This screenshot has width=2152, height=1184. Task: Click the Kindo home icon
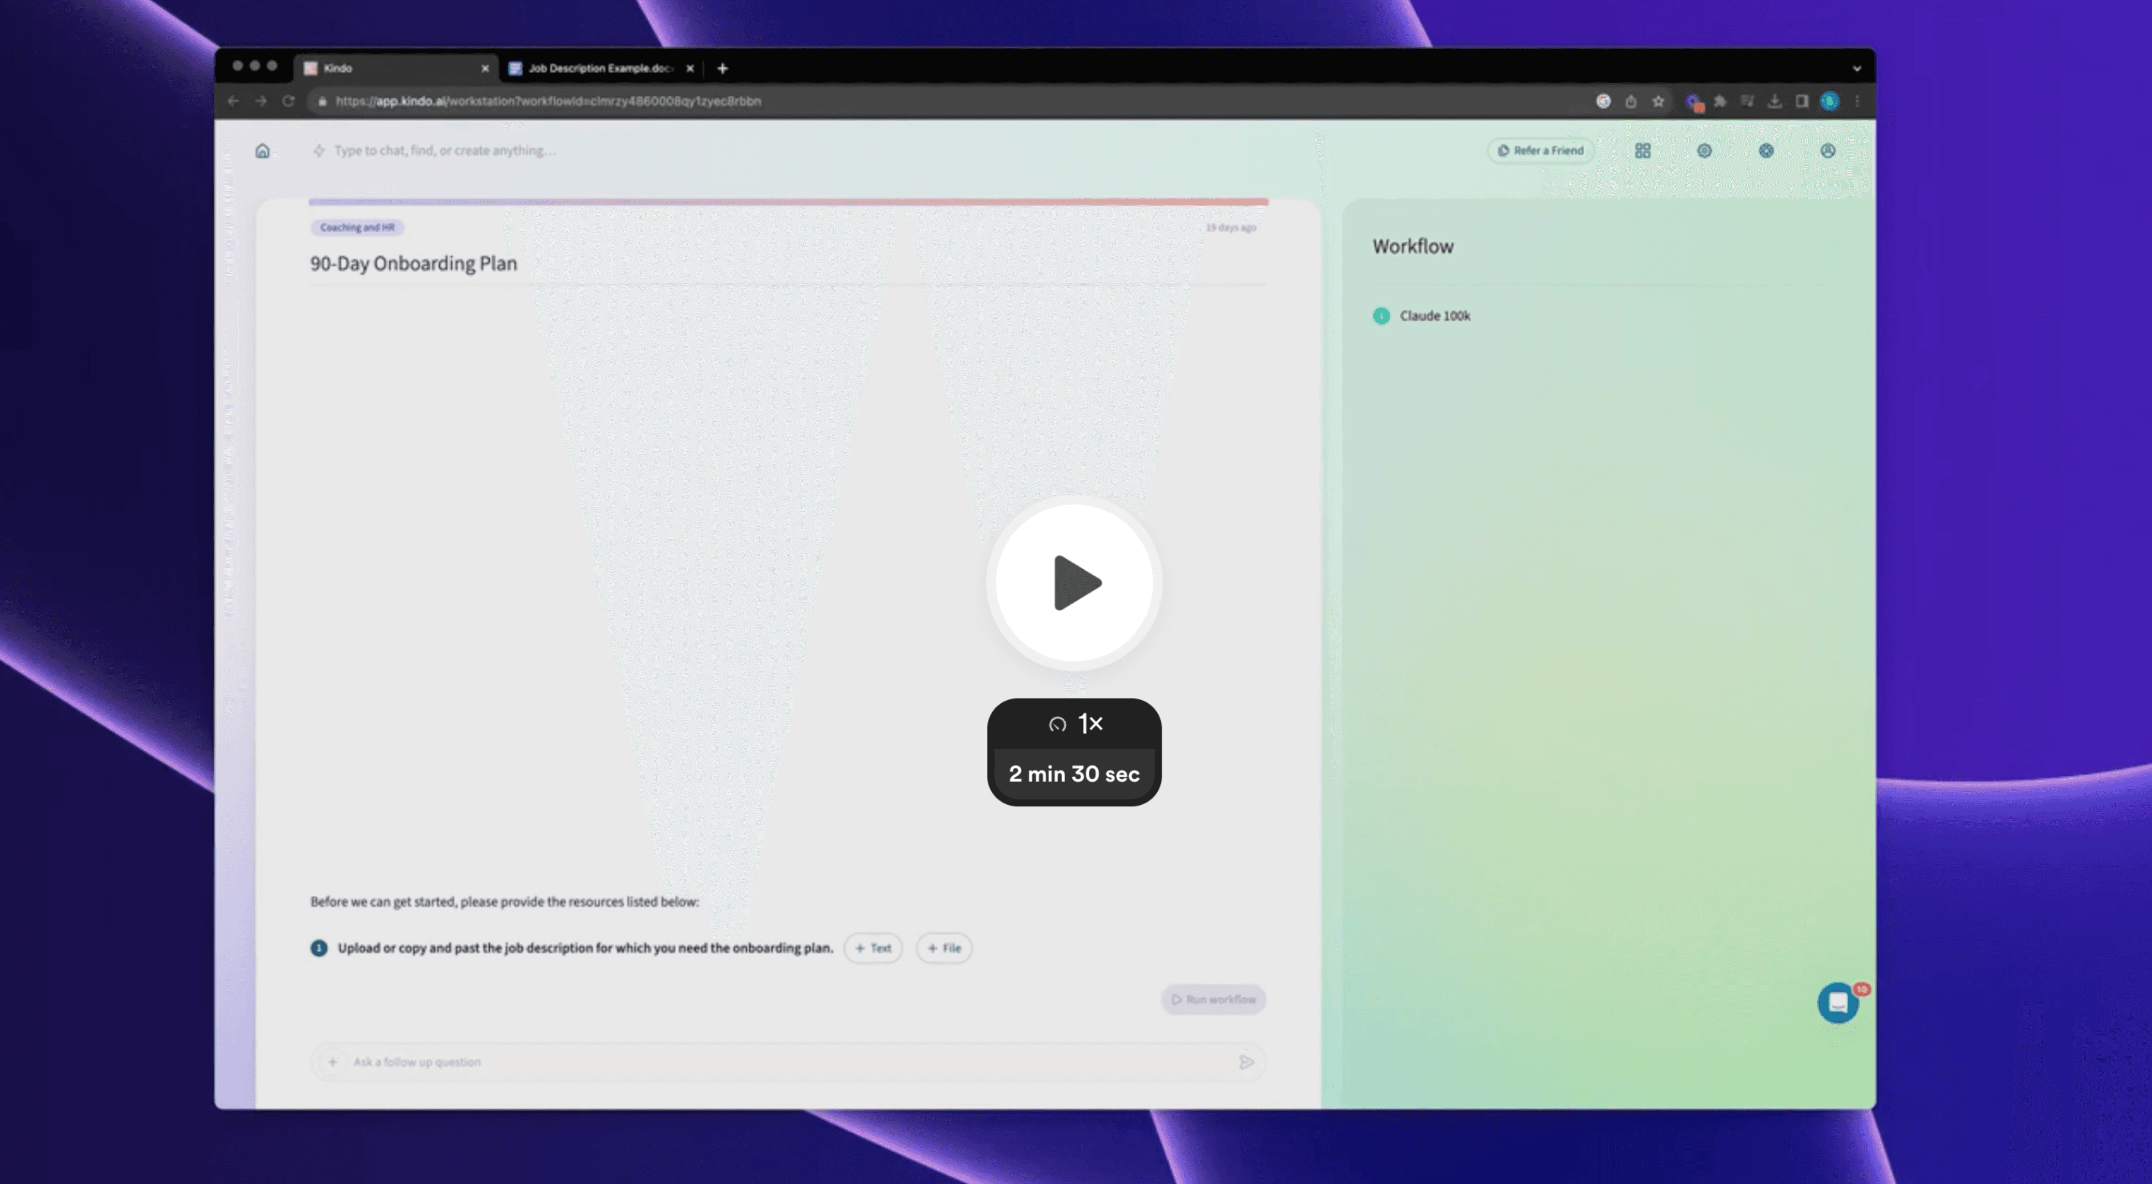tap(262, 151)
